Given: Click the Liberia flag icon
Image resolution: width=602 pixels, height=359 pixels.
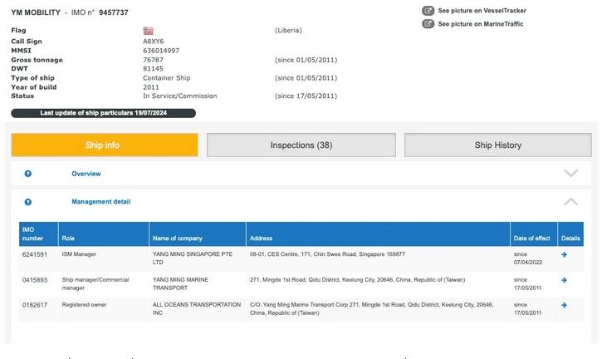Looking at the screenshot, I should (148, 31).
